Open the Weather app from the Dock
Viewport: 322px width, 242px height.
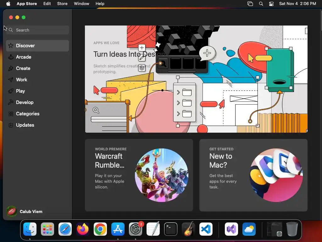[249, 229]
